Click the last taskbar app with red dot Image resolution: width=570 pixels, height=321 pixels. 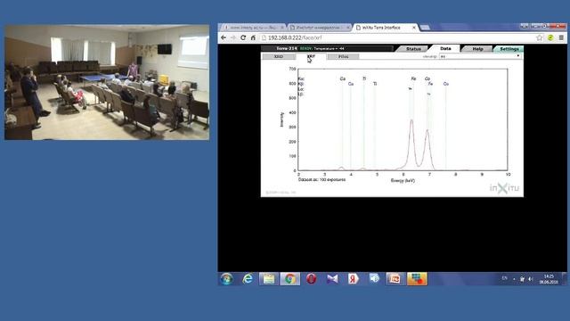click(x=417, y=279)
